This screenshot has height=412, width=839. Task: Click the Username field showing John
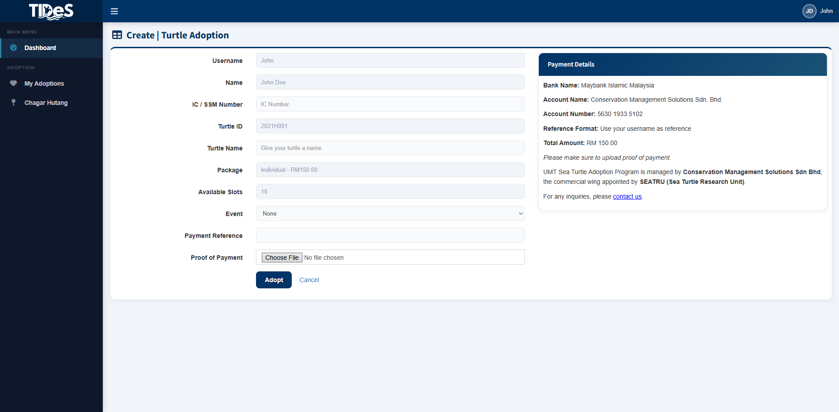pyautogui.click(x=390, y=60)
